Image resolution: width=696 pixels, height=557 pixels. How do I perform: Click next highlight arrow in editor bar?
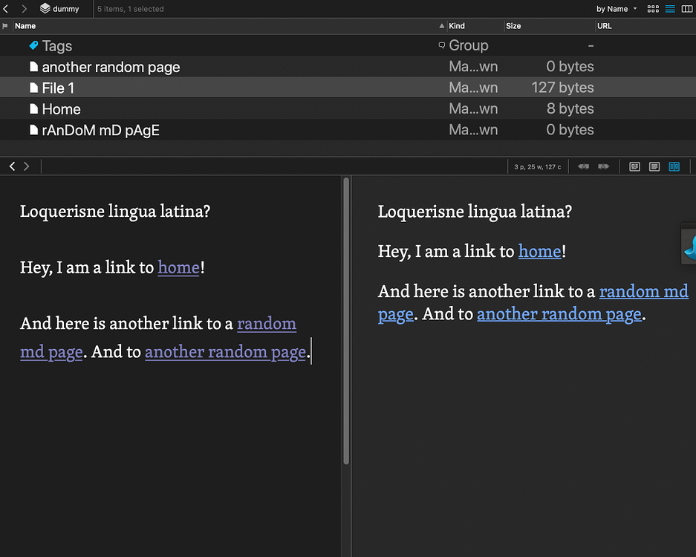(603, 167)
